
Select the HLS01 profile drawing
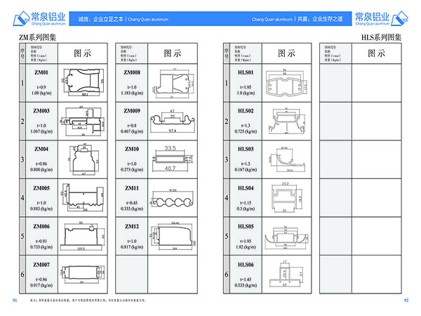pyautogui.click(x=286, y=84)
